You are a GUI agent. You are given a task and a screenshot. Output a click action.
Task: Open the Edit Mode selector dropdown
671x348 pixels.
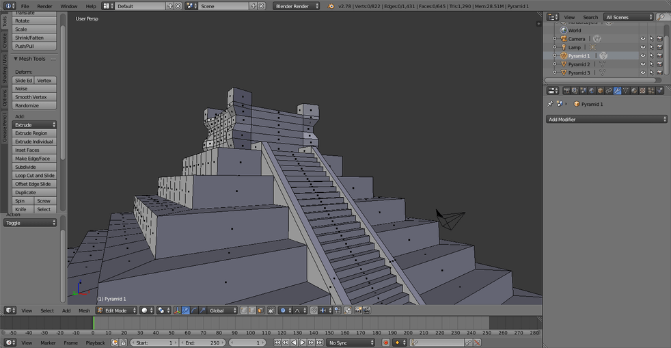(x=115, y=310)
